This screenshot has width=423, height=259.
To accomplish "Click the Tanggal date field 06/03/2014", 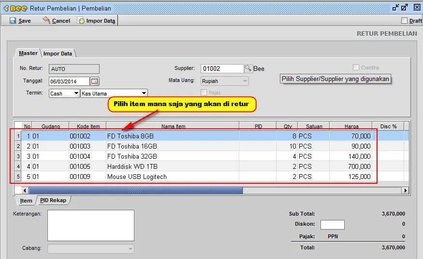I will [x=69, y=82].
